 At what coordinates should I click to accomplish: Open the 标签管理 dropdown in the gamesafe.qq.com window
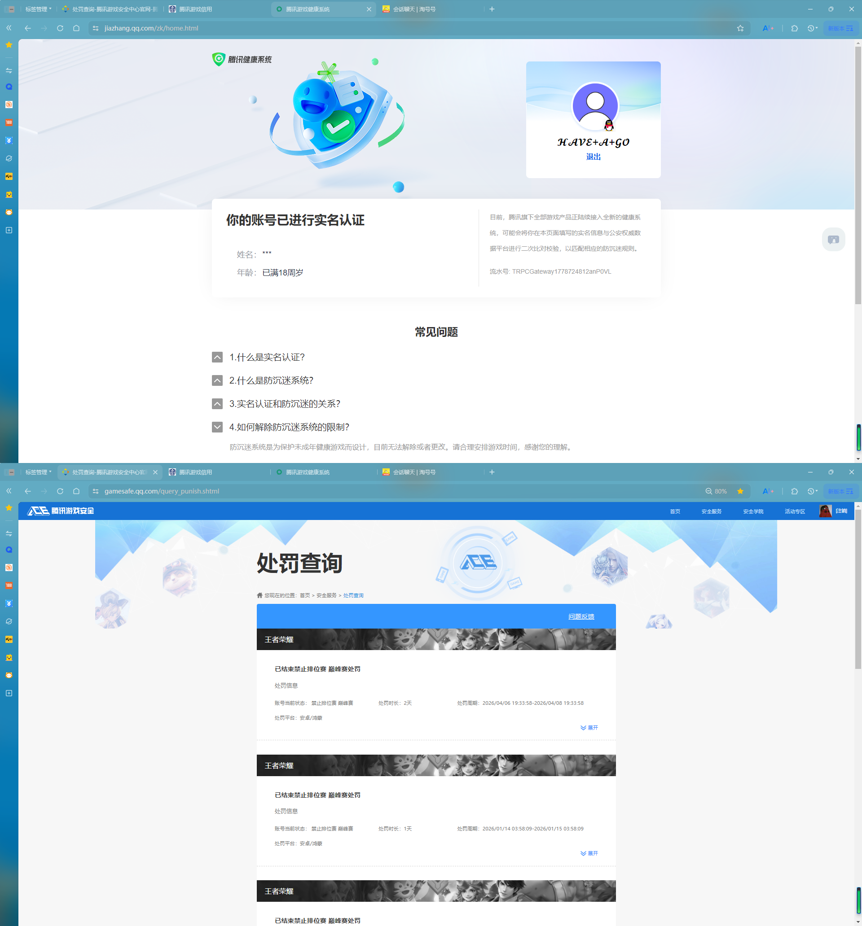(x=38, y=472)
